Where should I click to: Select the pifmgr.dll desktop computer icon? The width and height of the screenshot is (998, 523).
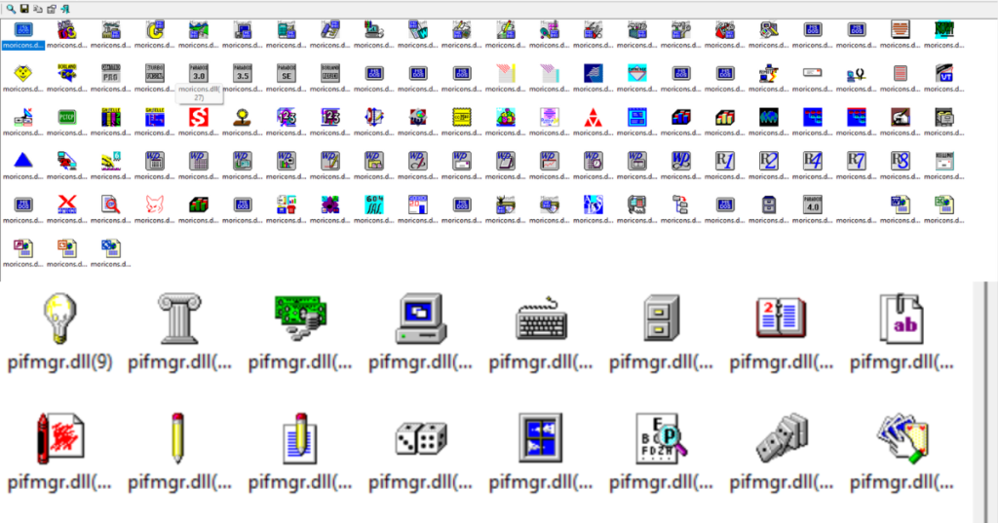coord(420,318)
